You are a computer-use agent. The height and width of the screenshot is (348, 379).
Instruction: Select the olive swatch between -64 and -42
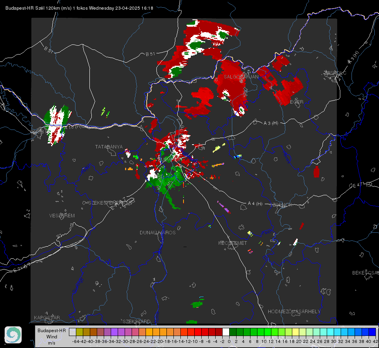[x=79, y=332]
